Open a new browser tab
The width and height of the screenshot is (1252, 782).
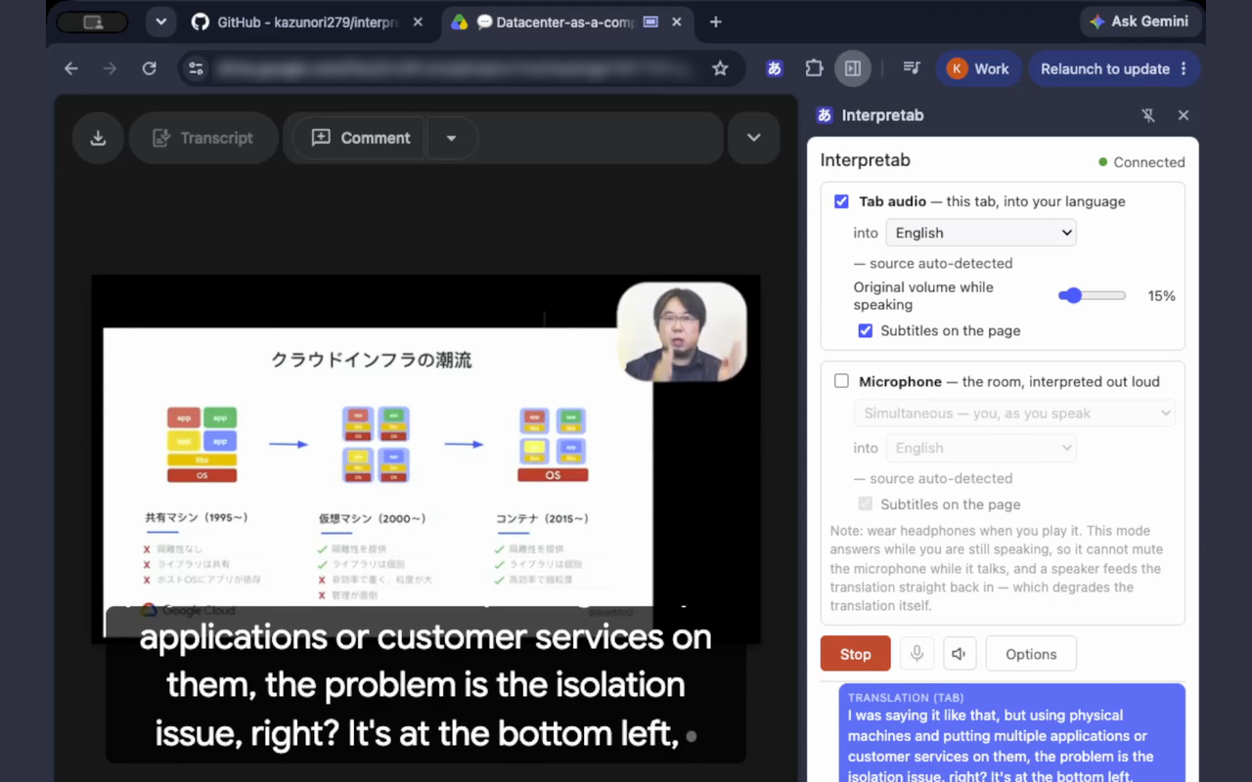point(715,22)
